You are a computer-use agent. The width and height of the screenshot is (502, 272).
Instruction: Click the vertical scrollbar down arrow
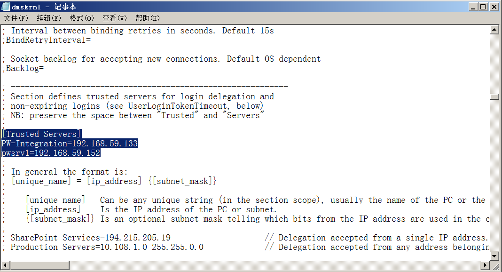pyautogui.click(x=494, y=256)
